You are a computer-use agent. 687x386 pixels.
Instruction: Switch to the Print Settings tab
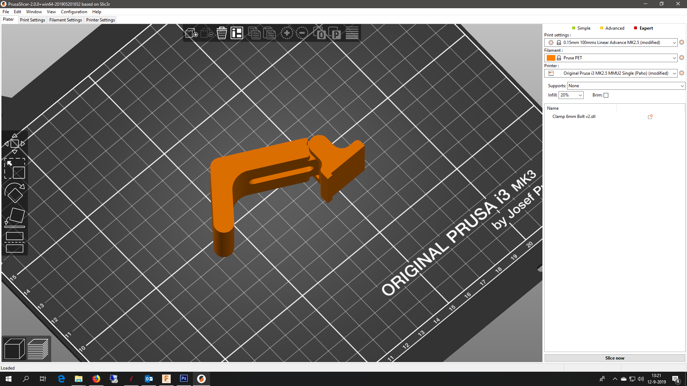[x=33, y=20]
